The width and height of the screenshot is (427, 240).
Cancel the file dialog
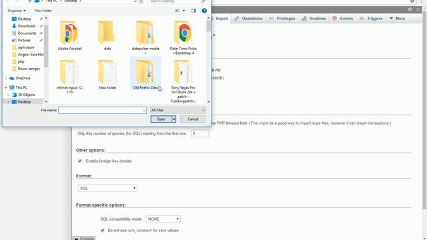193,119
